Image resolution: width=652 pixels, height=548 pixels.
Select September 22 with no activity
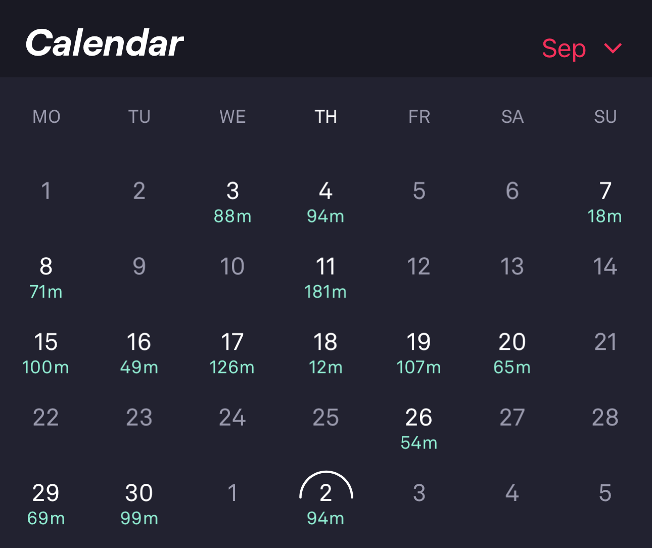click(x=46, y=418)
